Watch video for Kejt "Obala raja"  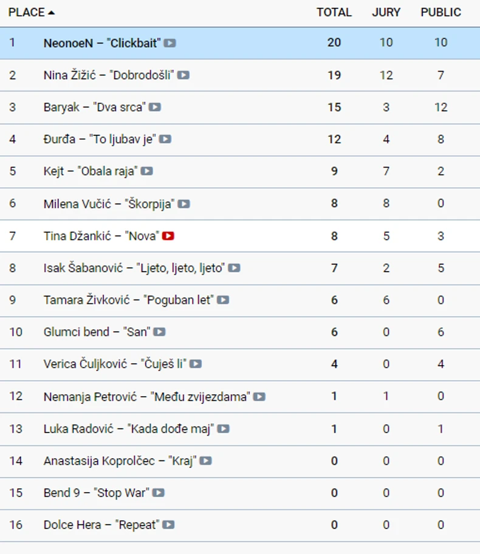[147, 171]
